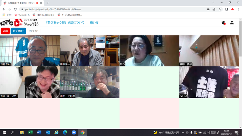Select the ふじい video tile
This screenshot has height=136, width=242.
209,82
